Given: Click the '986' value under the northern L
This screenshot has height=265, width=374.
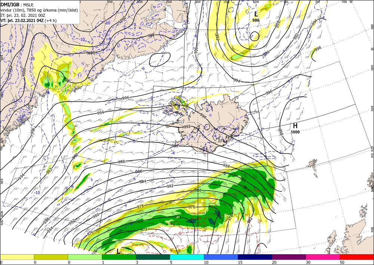Looking at the screenshot, I should pyautogui.click(x=256, y=21).
